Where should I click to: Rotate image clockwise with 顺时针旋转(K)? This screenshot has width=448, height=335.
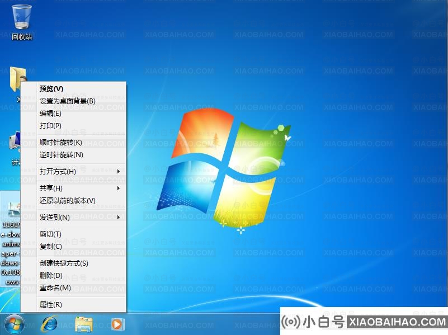(74, 143)
